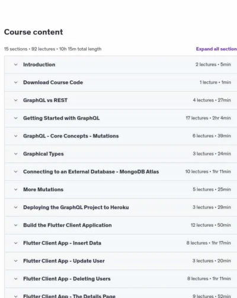Open Flutter Client App - Update User title
This screenshot has width=237, height=298.
click(64, 261)
